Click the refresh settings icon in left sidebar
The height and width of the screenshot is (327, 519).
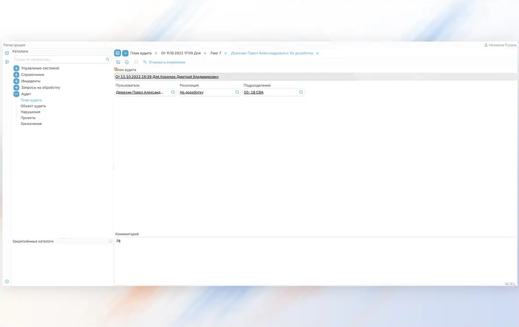click(7, 62)
